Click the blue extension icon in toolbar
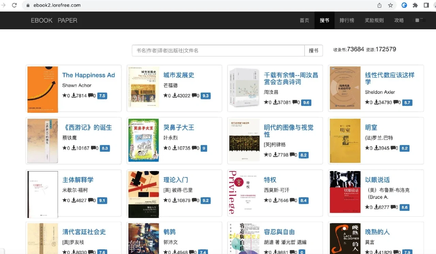This screenshot has height=254, width=436. 404,5
